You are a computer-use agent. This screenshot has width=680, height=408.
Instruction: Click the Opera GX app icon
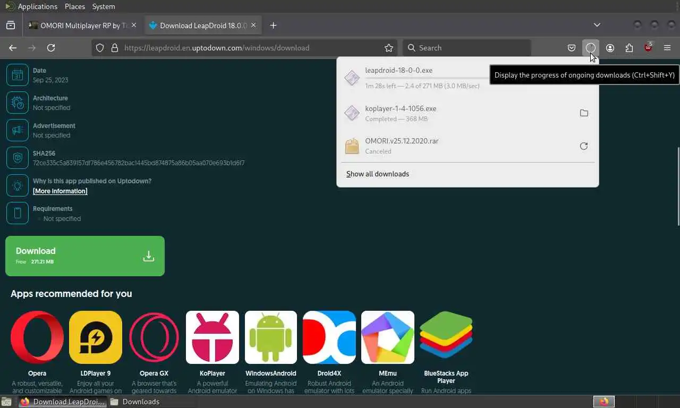(x=154, y=337)
